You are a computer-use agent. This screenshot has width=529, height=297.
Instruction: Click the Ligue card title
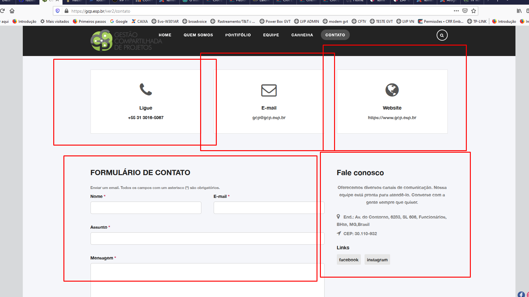(146, 108)
